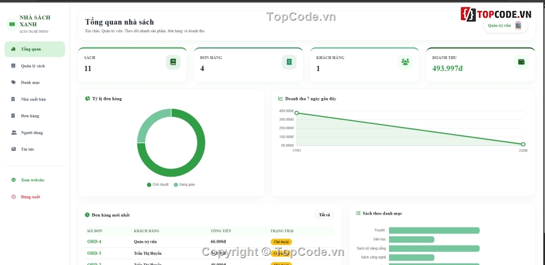The width and height of the screenshot is (545, 265).
Task: Click the Xem website globe icon
Action: click(13, 180)
